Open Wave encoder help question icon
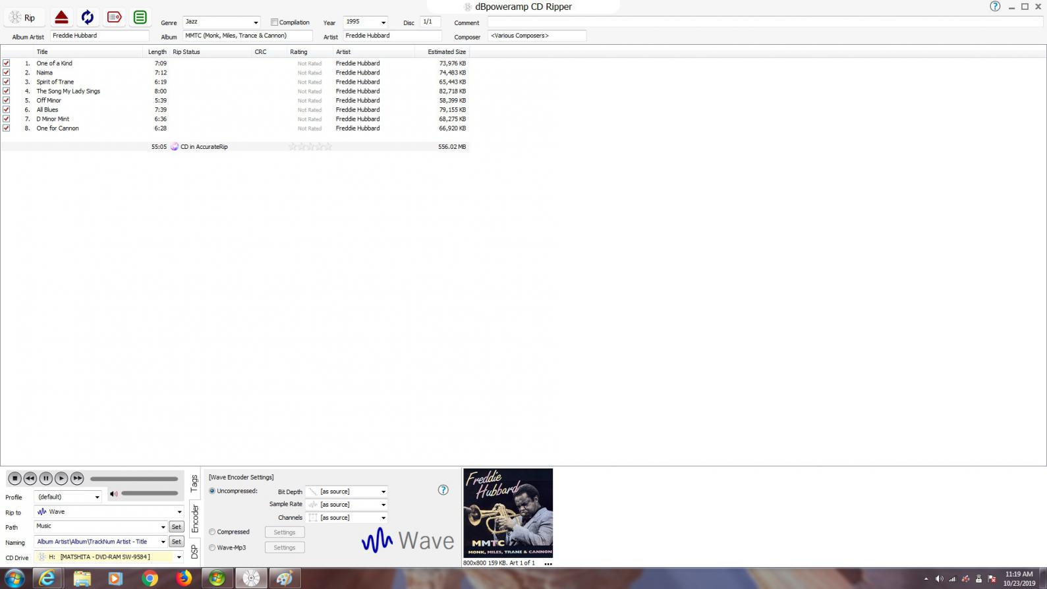1047x589 pixels. pos(443,490)
